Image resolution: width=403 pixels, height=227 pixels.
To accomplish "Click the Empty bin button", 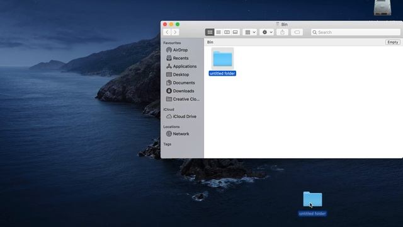I will (392, 42).
